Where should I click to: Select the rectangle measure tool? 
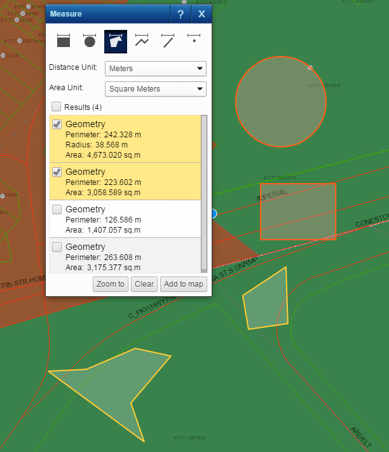[x=64, y=41]
